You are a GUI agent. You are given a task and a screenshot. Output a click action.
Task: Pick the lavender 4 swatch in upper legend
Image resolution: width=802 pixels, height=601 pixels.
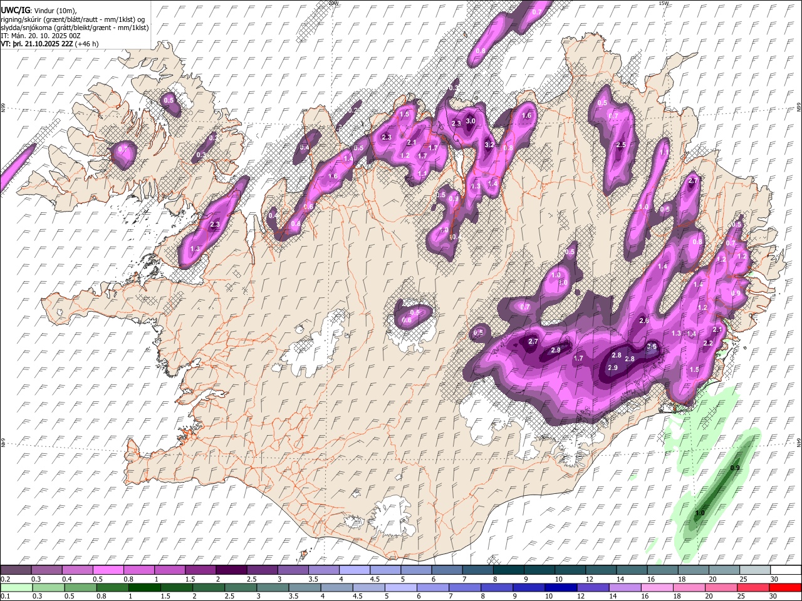(x=353, y=570)
